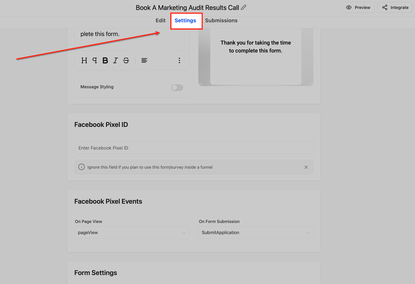Screen dimensions: 415x284
Task: Open editor more options menu
Action: click(x=179, y=60)
